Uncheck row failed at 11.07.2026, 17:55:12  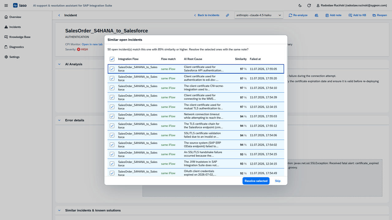click(112, 126)
